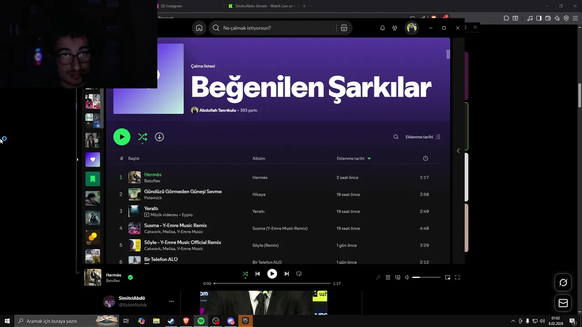The height and width of the screenshot is (327, 582).
Task: Sort by Albüm column header
Action: [259, 159]
